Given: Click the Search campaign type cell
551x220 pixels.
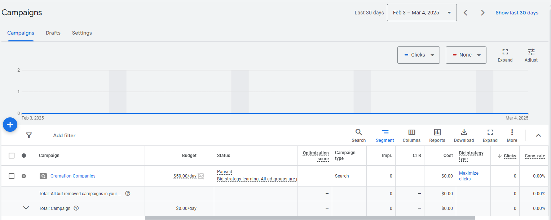Looking at the screenshot, I should click(x=342, y=176).
